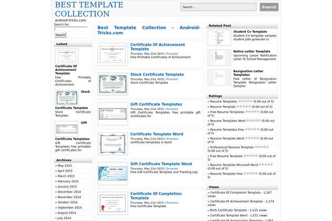
Task: Click Latest sidebar Certificate Of Achievement thumbnail
Action: point(67,56)
